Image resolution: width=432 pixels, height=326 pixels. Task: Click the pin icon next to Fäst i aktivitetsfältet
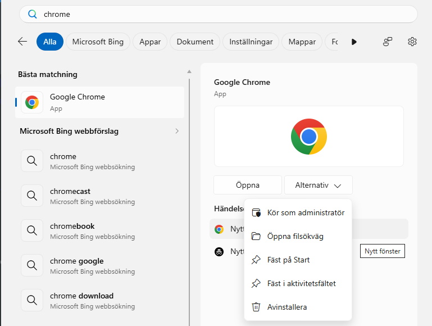click(x=256, y=283)
